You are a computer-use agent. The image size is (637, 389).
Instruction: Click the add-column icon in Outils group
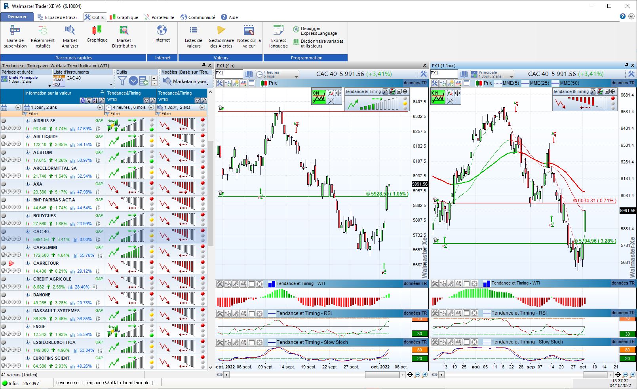pyautogui.click(x=144, y=81)
